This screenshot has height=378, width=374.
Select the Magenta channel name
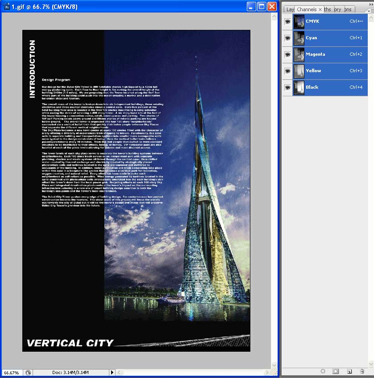pyautogui.click(x=315, y=54)
